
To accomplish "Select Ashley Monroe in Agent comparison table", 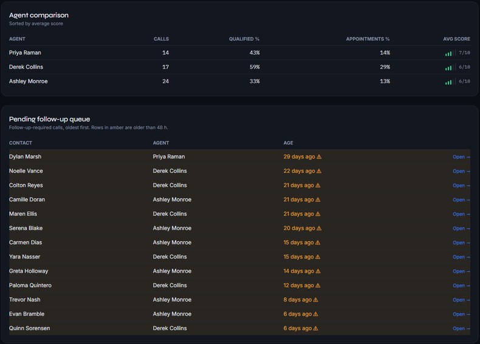I will click(x=28, y=81).
